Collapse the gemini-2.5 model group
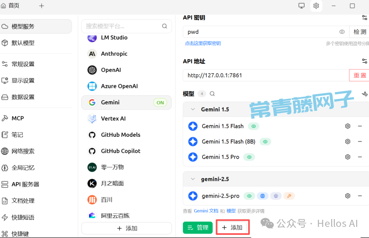The width and height of the screenshot is (369, 238). (x=193, y=179)
